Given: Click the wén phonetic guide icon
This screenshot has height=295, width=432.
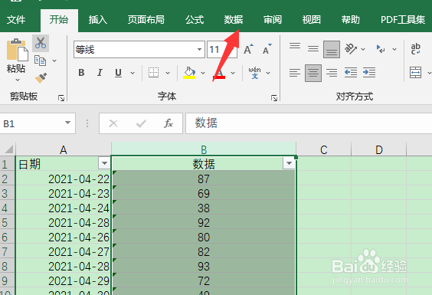Looking at the screenshot, I should coord(254,73).
